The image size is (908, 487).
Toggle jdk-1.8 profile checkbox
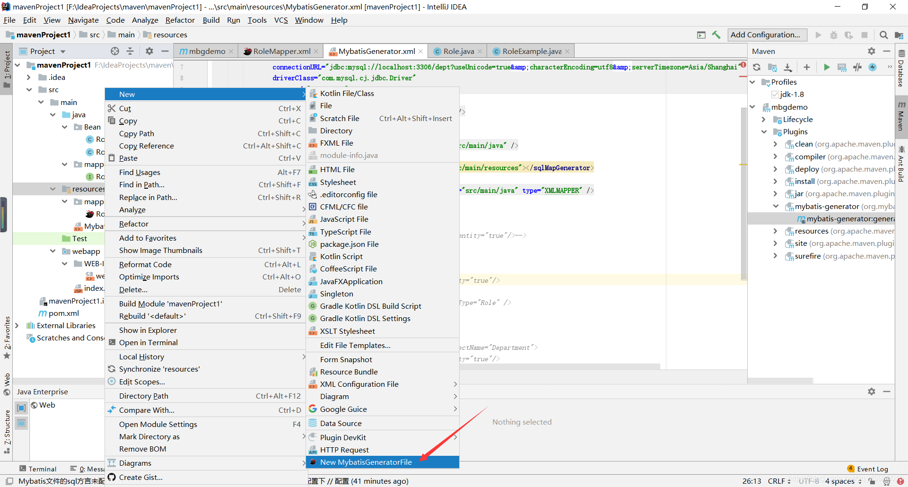coord(775,95)
